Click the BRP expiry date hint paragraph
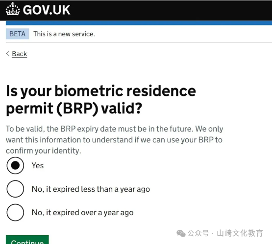 [x=115, y=140]
